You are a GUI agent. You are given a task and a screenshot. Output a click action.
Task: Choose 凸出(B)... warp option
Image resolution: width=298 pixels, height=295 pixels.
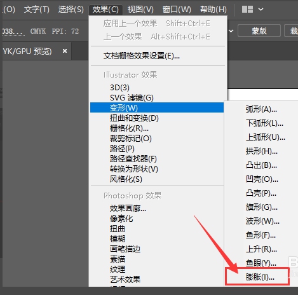tap(261, 165)
